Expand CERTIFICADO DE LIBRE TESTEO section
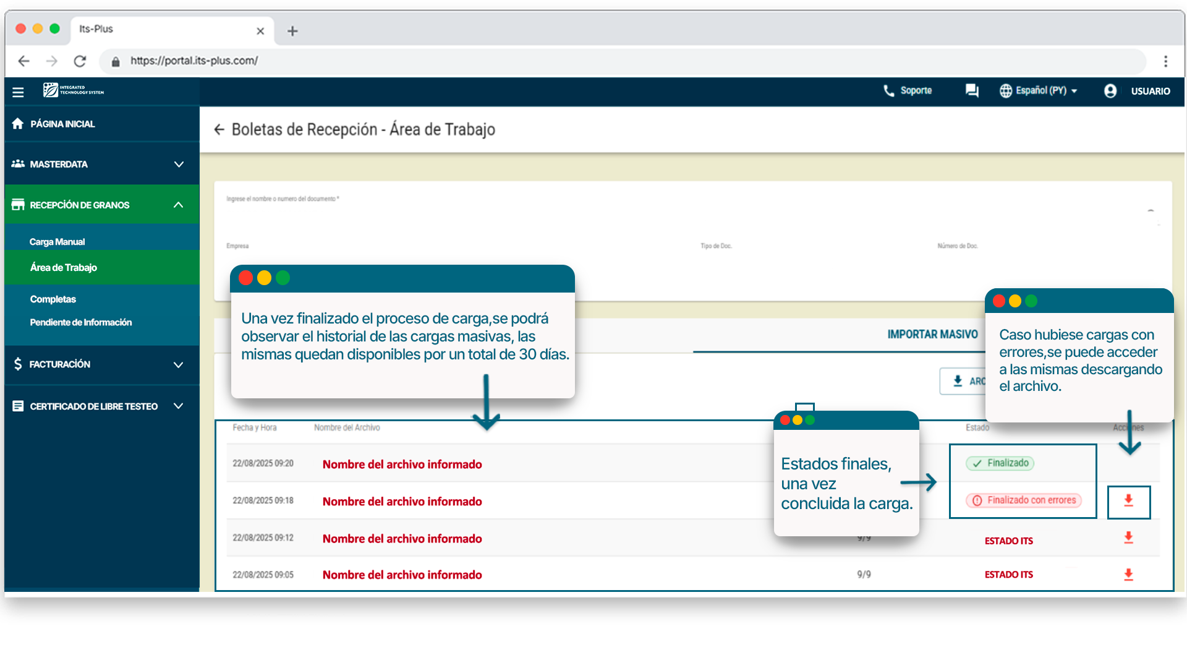 click(179, 406)
